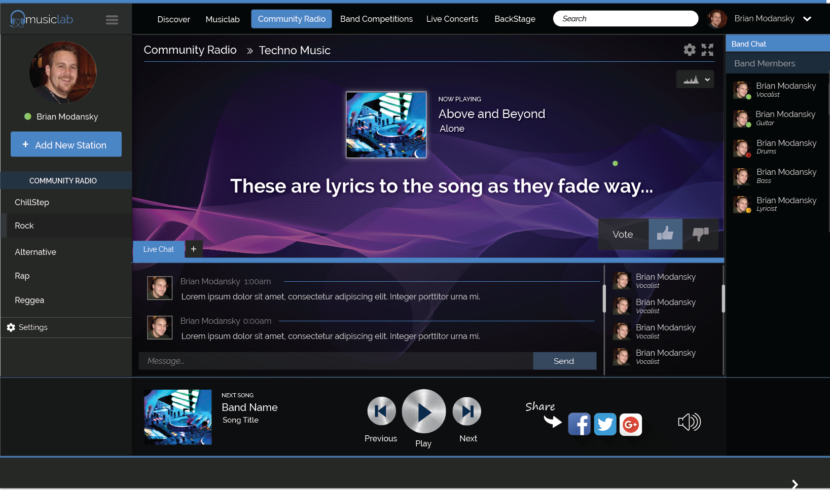830x490 pixels.
Task: Play the current song
Action: tap(424, 411)
